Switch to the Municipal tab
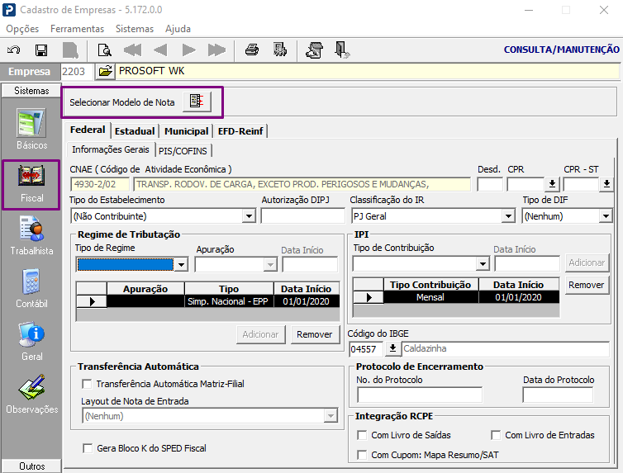 [187, 131]
